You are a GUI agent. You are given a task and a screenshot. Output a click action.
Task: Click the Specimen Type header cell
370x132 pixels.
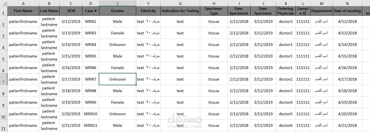[x=214, y=11]
